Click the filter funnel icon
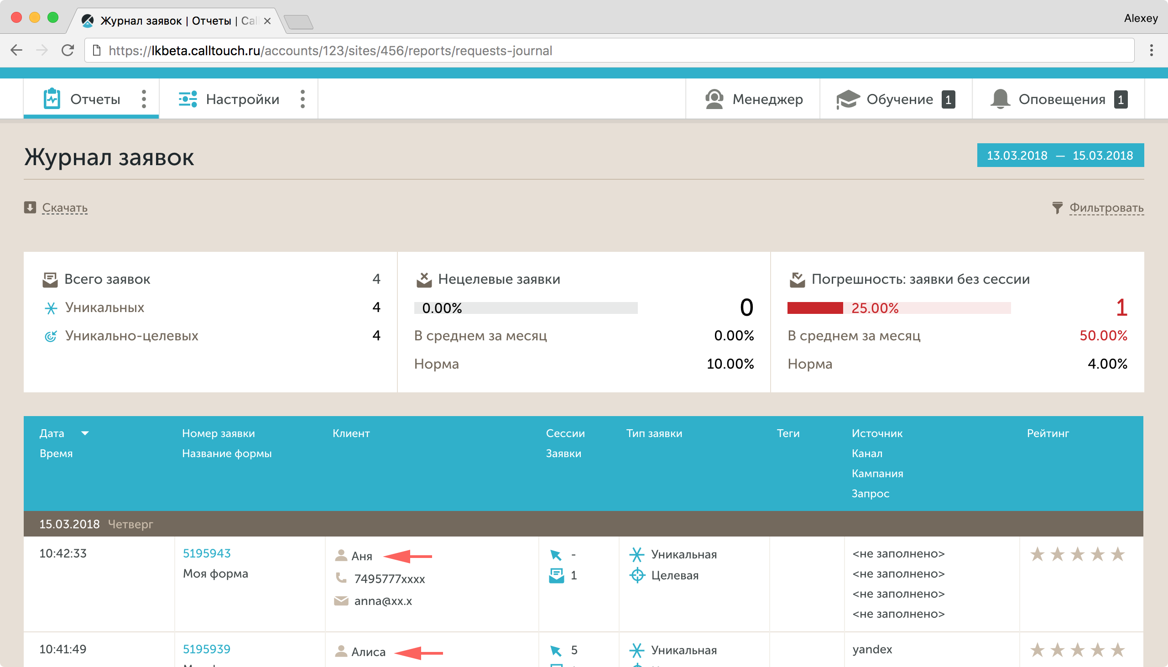This screenshot has height=667, width=1168. tap(1057, 208)
